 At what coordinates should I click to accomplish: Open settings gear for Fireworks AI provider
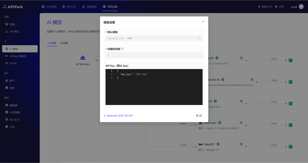tap(252, 80)
